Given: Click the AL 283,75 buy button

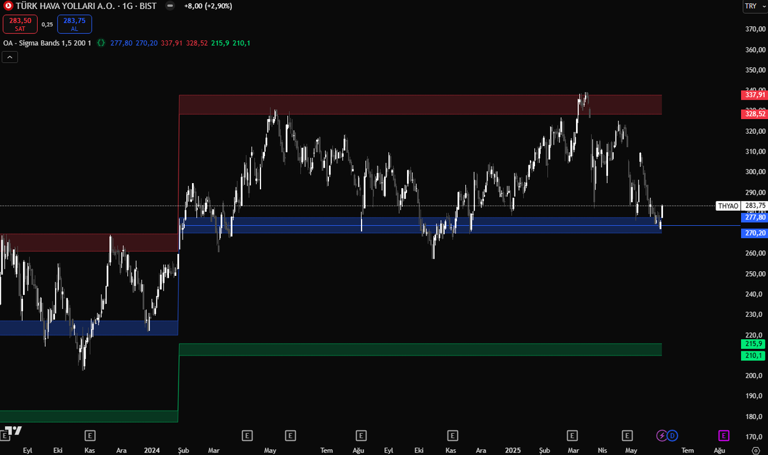Looking at the screenshot, I should tap(74, 24).
